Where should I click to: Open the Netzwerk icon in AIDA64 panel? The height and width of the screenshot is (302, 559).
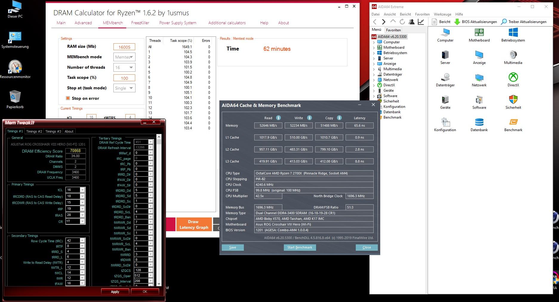tap(479, 80)
